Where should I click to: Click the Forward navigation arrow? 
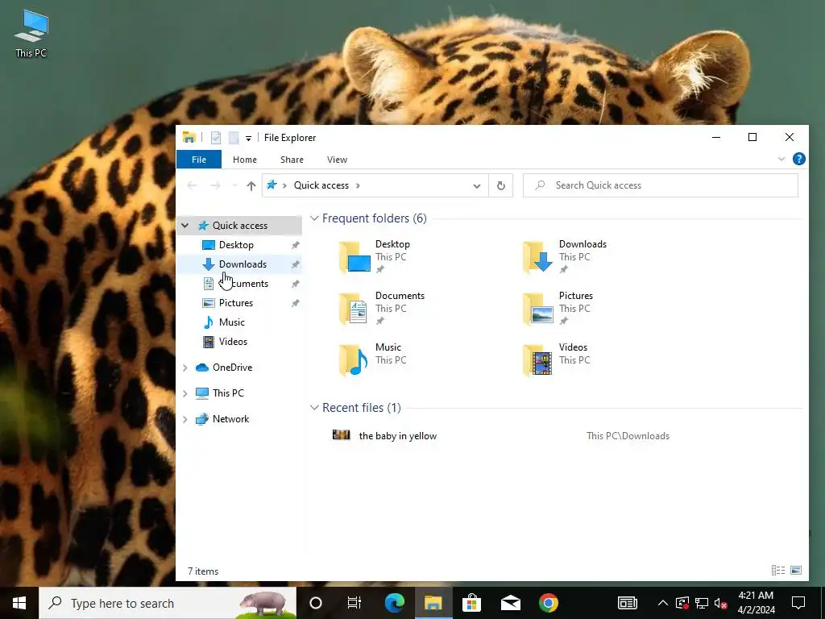pyautogui.click(x=215, y=185)
